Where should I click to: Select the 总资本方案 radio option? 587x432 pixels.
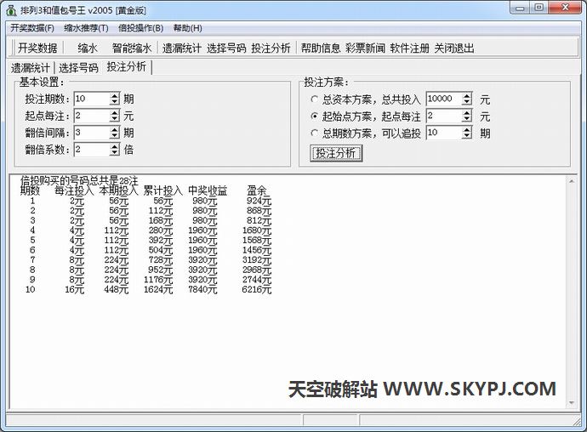[315, 99]
